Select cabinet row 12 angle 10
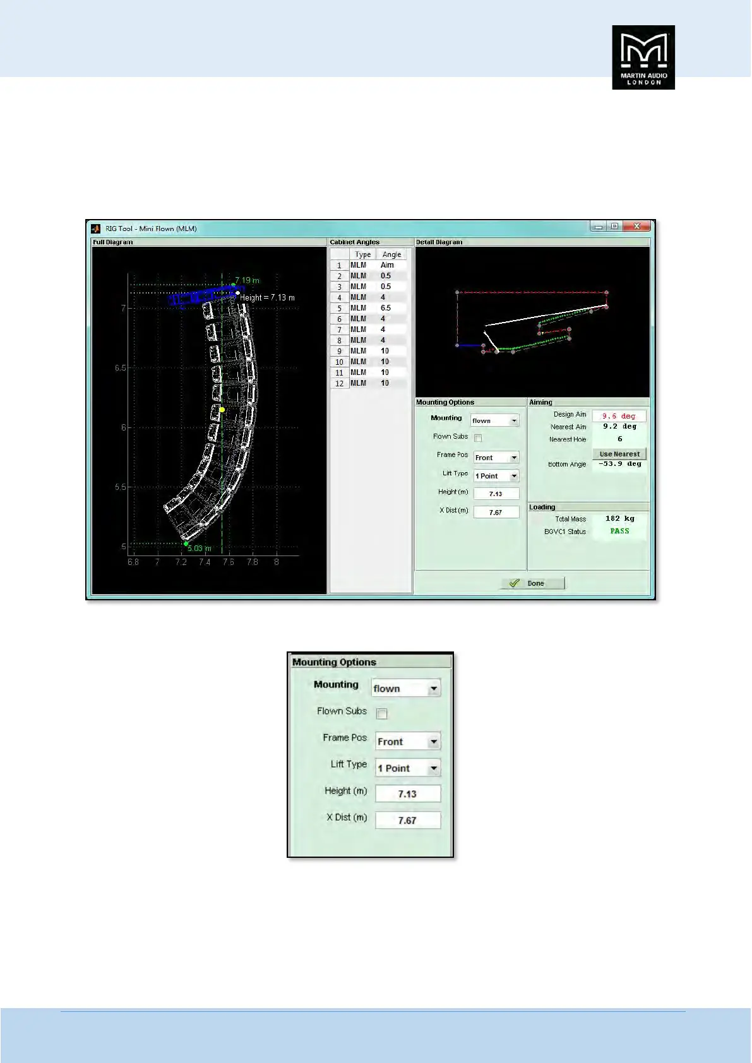The height and width of the screenshot is (1063, 752). 391,383
